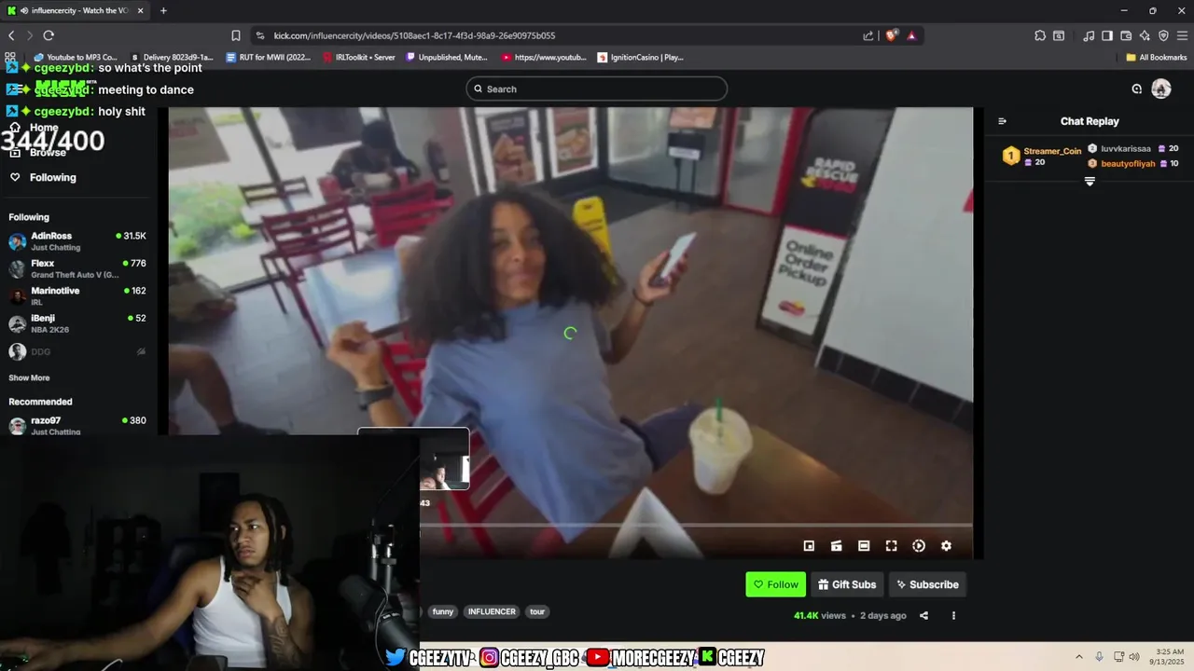This screenshot has width=1194, height=671.
Task: Open the taskbar volume speaker icon
Action: [x=1134, y=656]
